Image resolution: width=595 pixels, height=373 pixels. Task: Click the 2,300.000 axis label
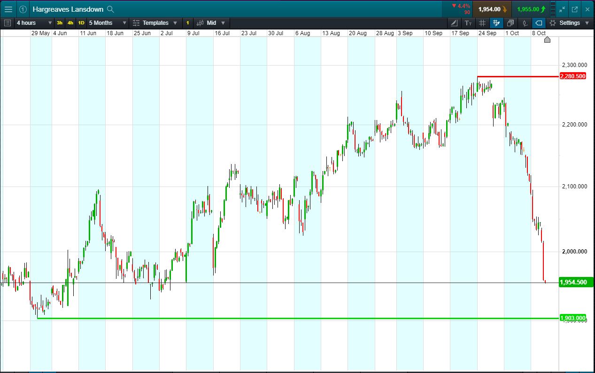point(574,65)
